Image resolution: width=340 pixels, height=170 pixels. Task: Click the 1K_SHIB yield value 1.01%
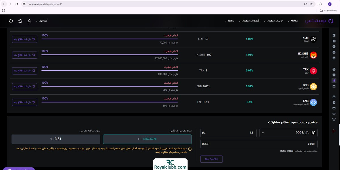click(x=250, y=55)
